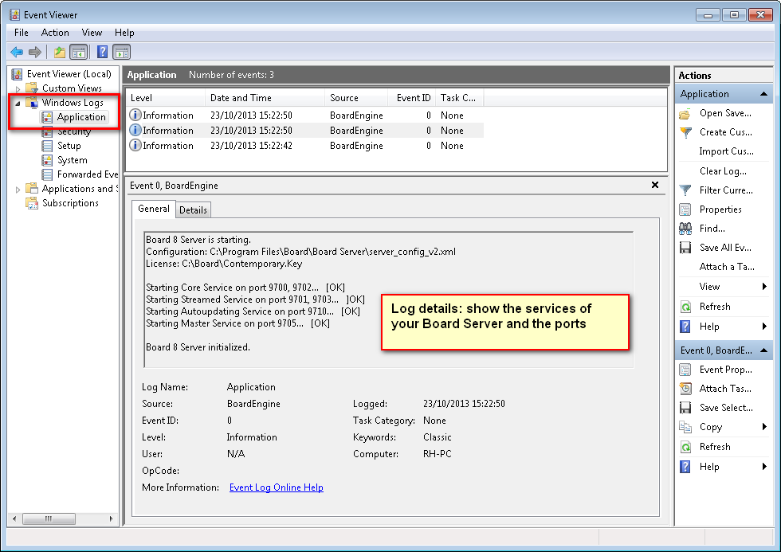Click the blue Help toolbar icon
This screenshot has height=552, width=781.
(x=102, y=52)
